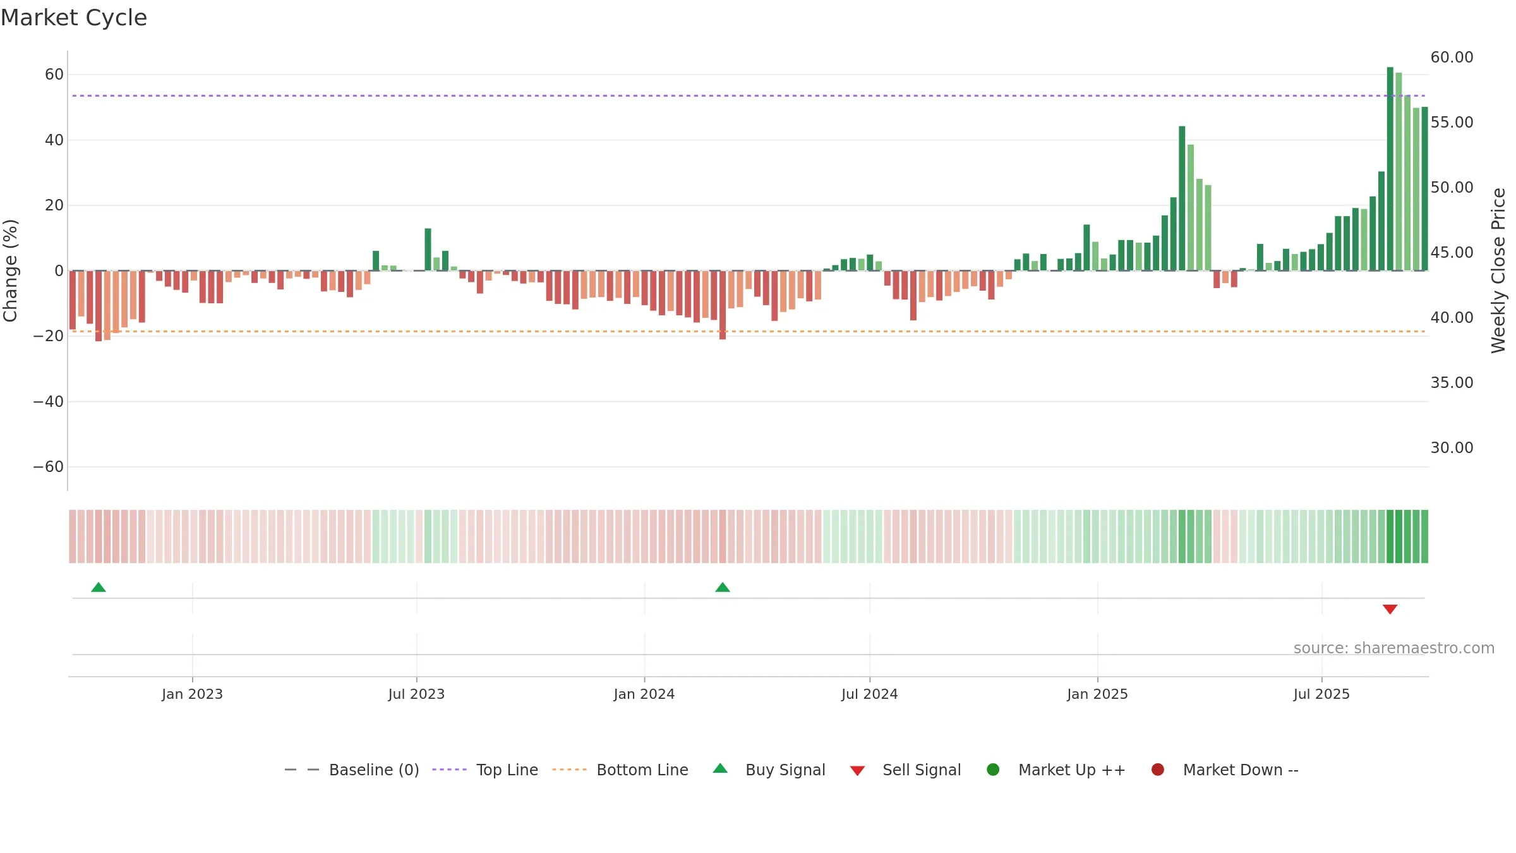
Task: Toggle the Top Line legend label
Action: [x=507, y=770]
